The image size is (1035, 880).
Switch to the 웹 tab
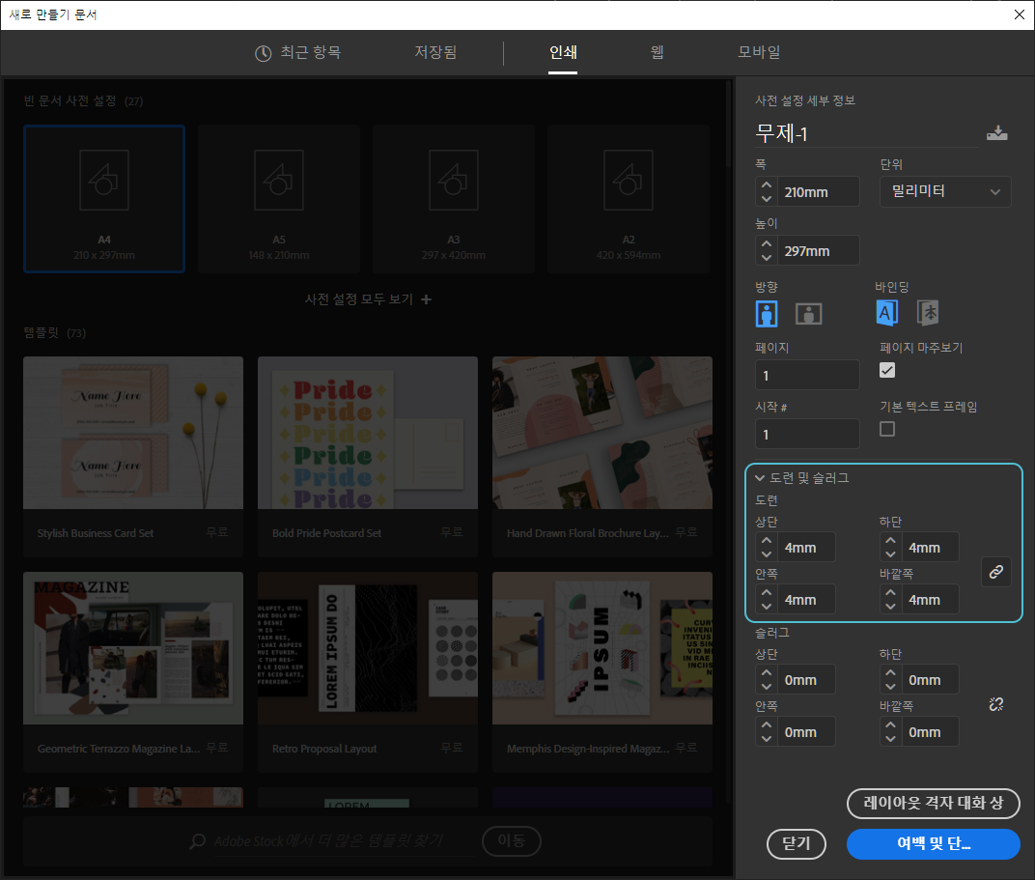click(657, 52)
